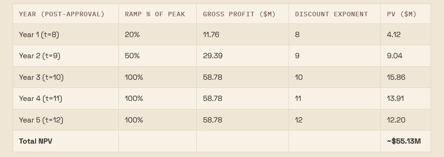Click the 4.12 PV value
This screenshot has width=444, height=157.
[393, 35]
